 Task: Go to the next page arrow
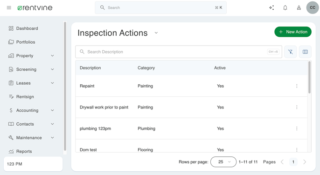tap(305, 162)
